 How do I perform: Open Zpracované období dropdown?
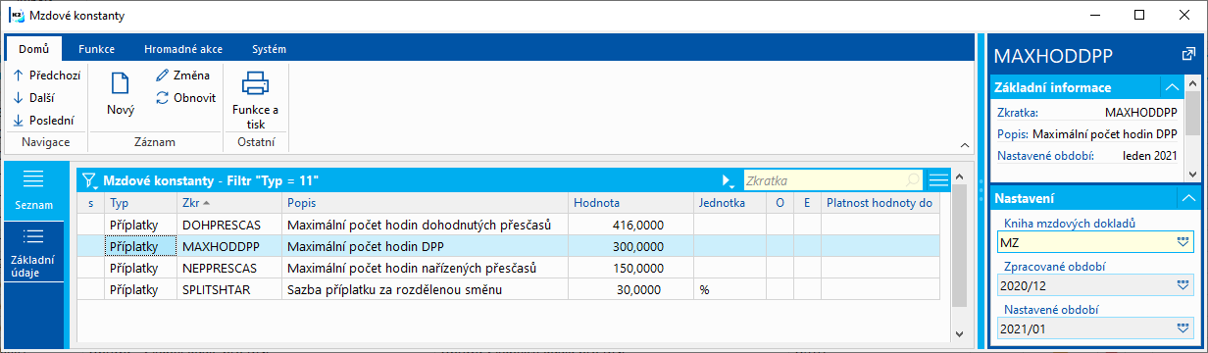coord(1182,286)
